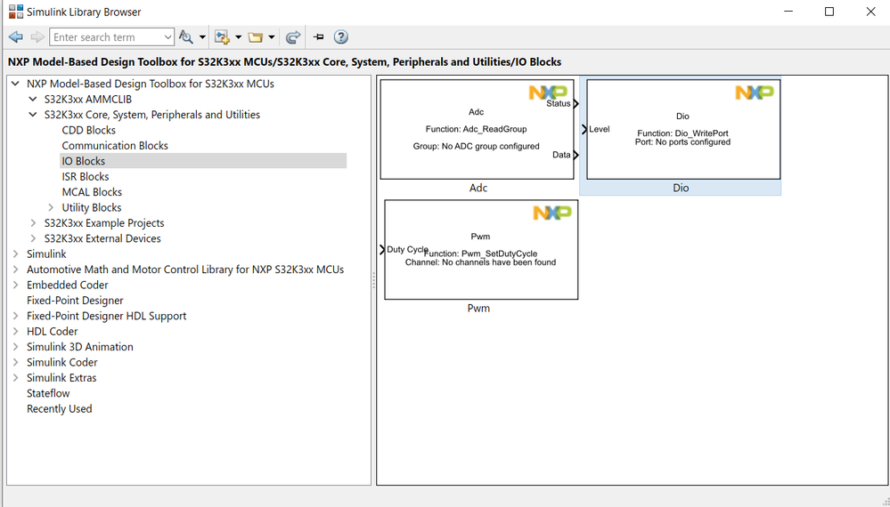Open search options dropdown arrow
890x507 pixels.
pos(202,37)
